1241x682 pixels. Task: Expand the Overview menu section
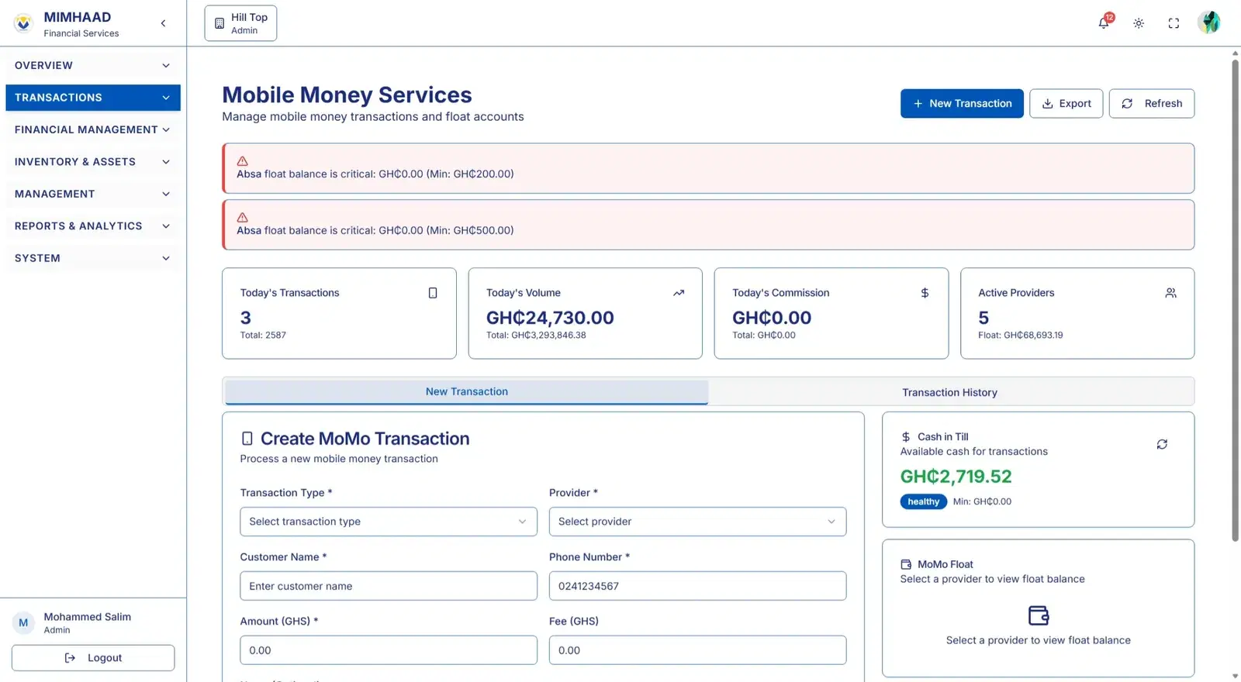coord(93,66)
